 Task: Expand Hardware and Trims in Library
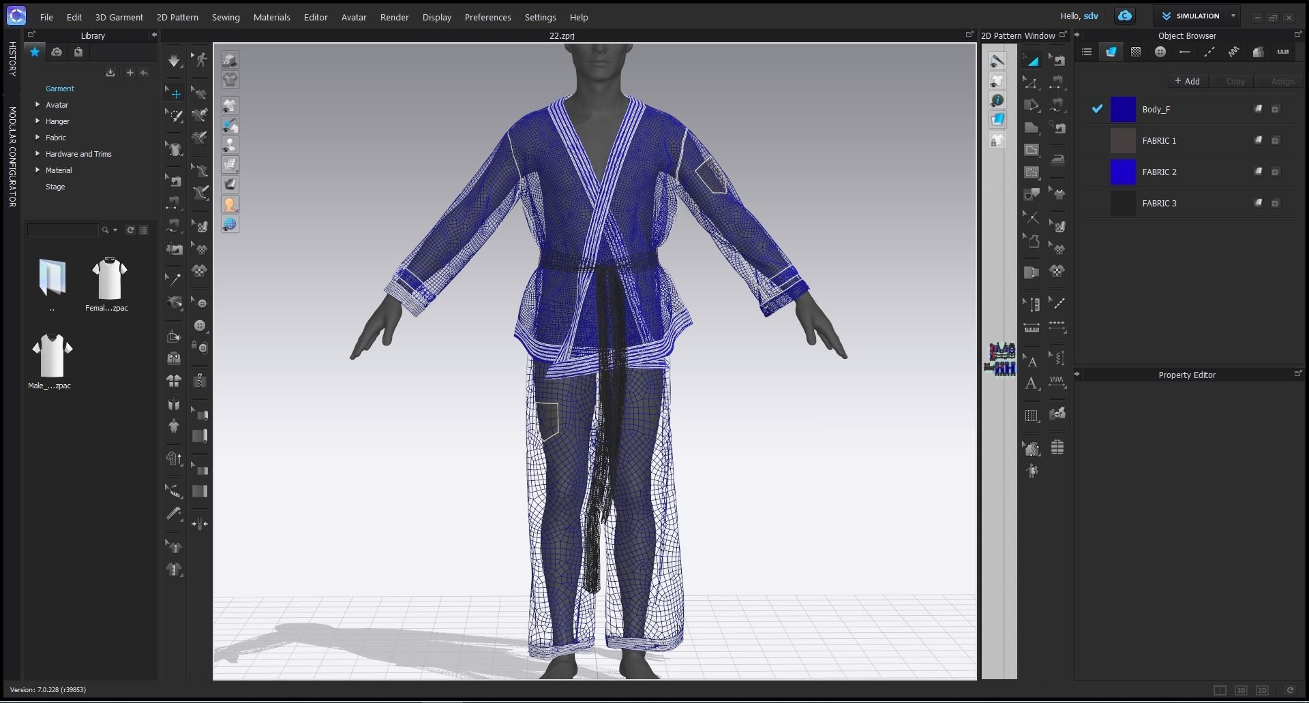(x=37, y=154)
